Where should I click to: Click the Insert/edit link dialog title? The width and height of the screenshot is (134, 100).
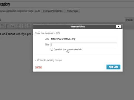[x=78, y=27]
